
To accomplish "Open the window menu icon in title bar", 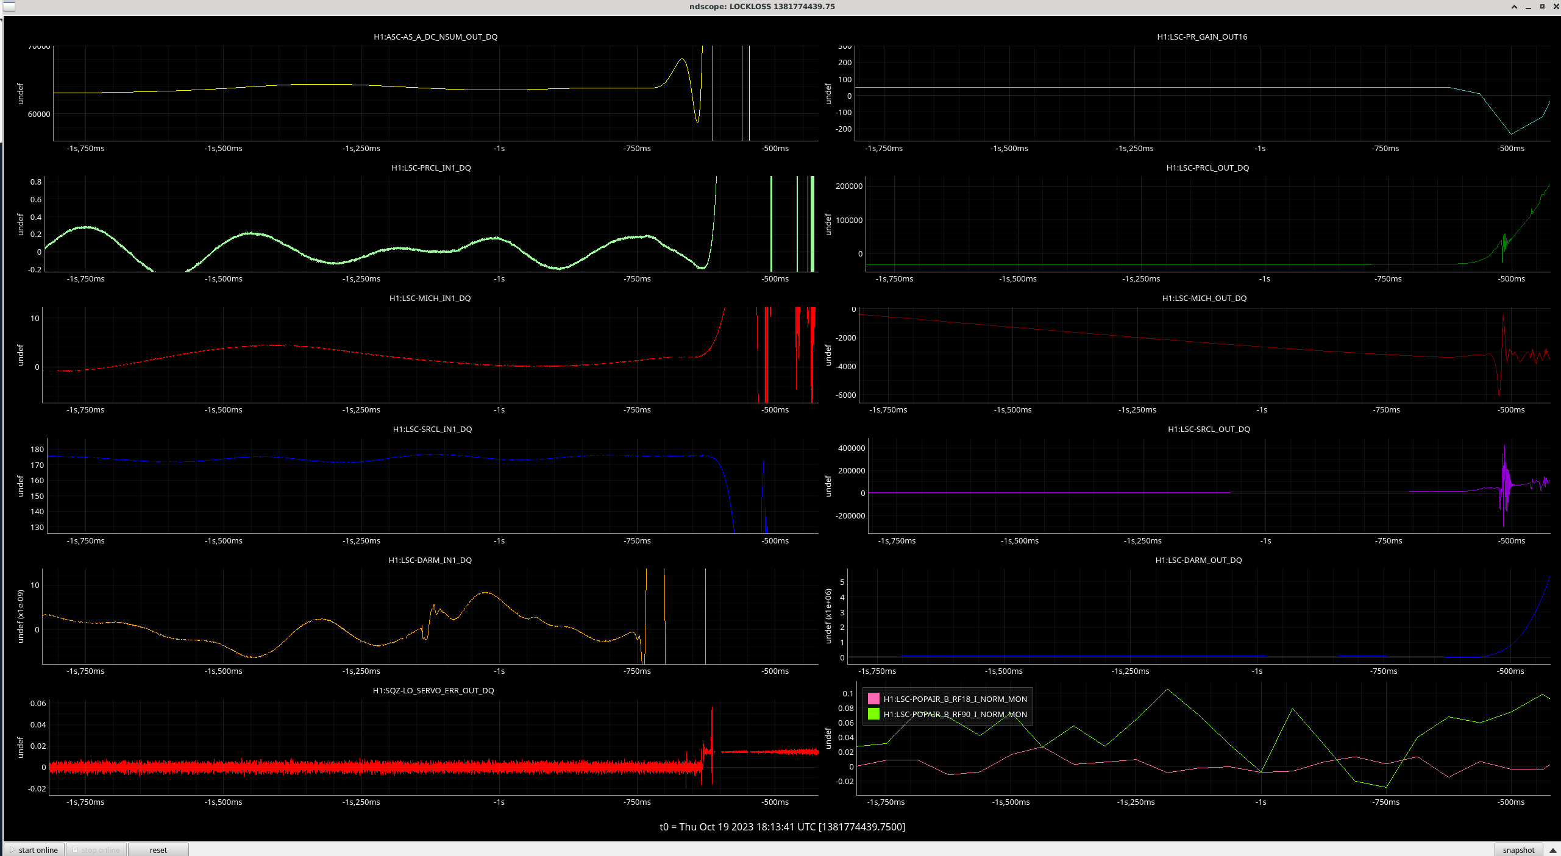I will (9, 7).
